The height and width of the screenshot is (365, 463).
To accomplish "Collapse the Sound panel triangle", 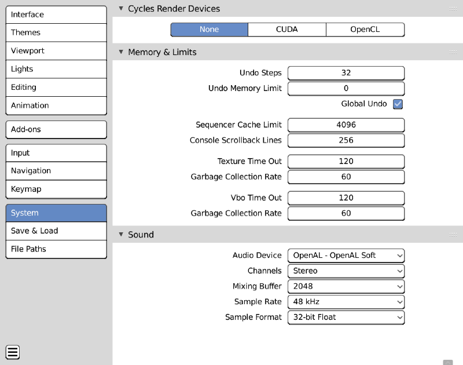I will (121, 235).
